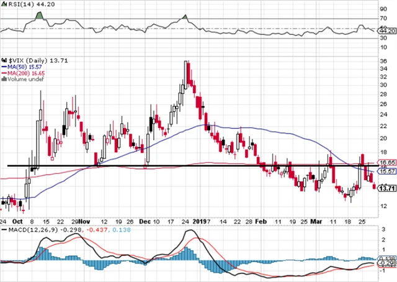Click the 15.57 MA(50) price tag
Viewport: 397px width, 282px height.
tap(386, 171)
